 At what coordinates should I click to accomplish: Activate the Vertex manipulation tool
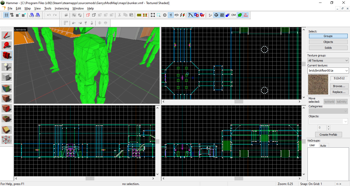coord(7,140)
